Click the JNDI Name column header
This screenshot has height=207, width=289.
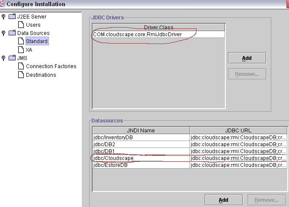coord(141,130)
